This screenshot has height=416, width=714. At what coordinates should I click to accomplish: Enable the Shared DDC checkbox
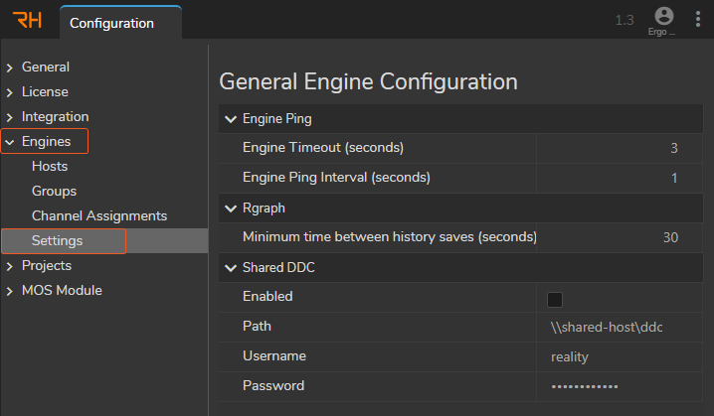[555, 299]
